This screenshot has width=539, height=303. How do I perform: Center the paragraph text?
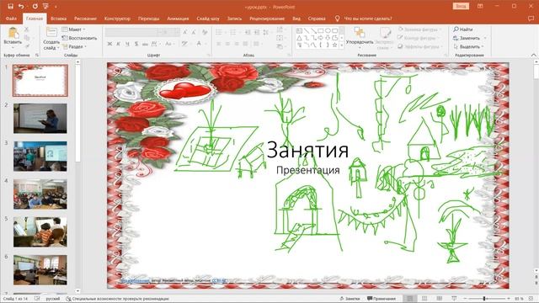coord(227,44)
